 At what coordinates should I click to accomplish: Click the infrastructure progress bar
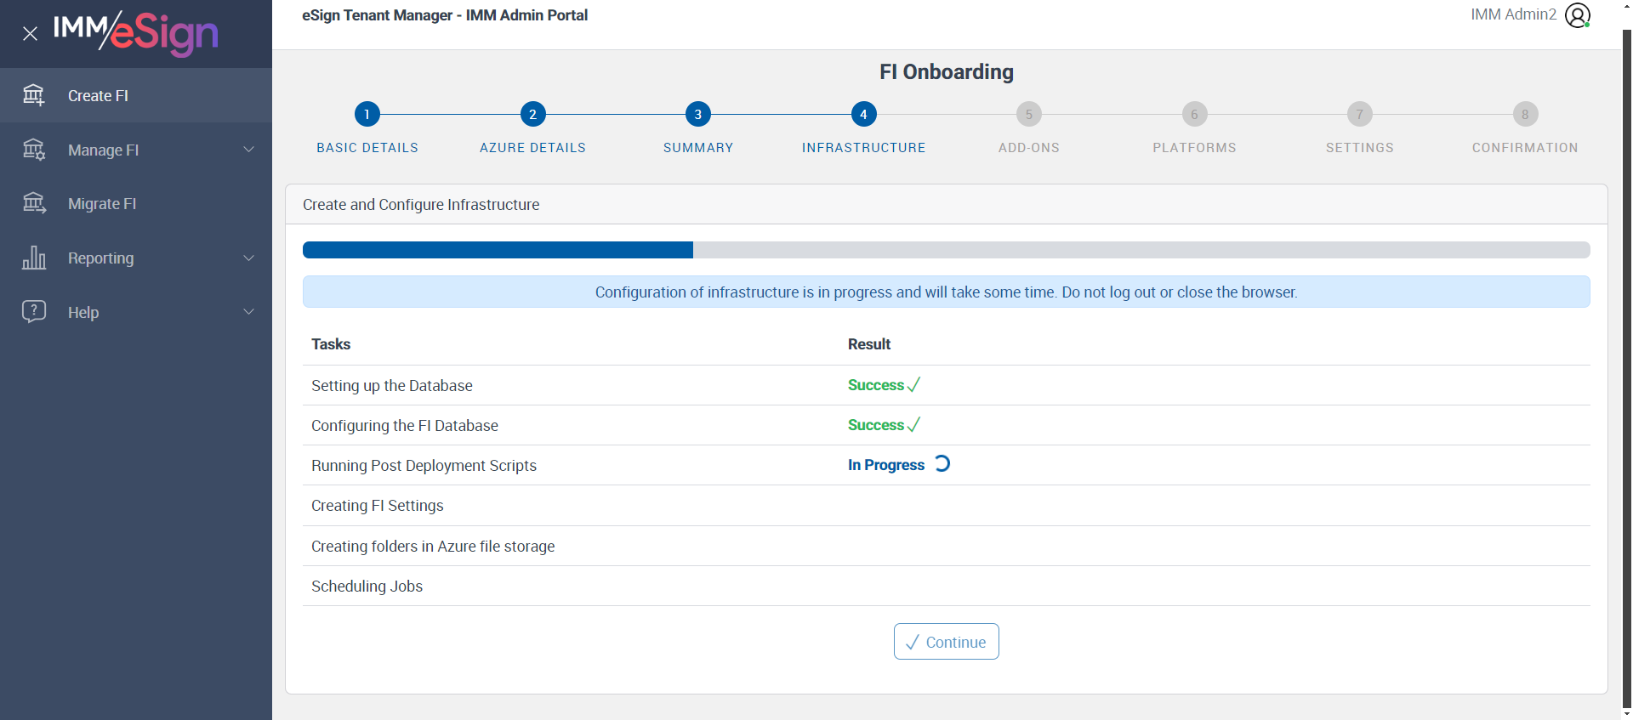tap(946, 250)
